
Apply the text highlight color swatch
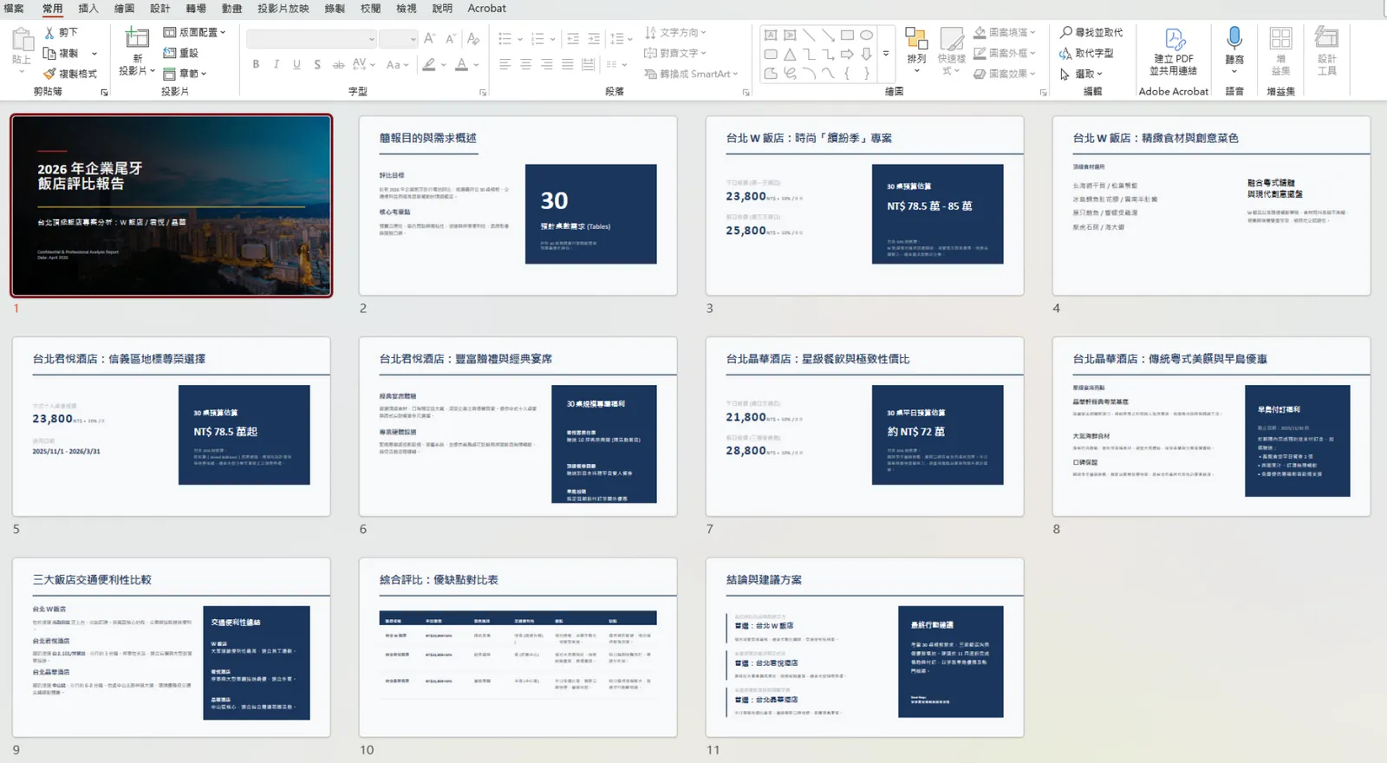pyautogui.click(x=429, y=65)
